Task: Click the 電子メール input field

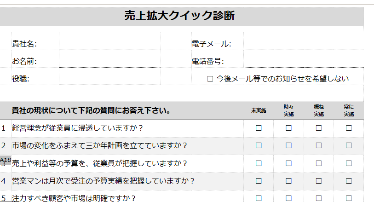Action: (304, 41)
